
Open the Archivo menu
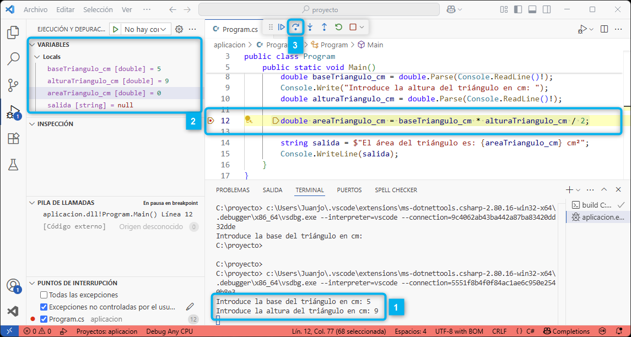pyautogui.click(x=35, y=10)
